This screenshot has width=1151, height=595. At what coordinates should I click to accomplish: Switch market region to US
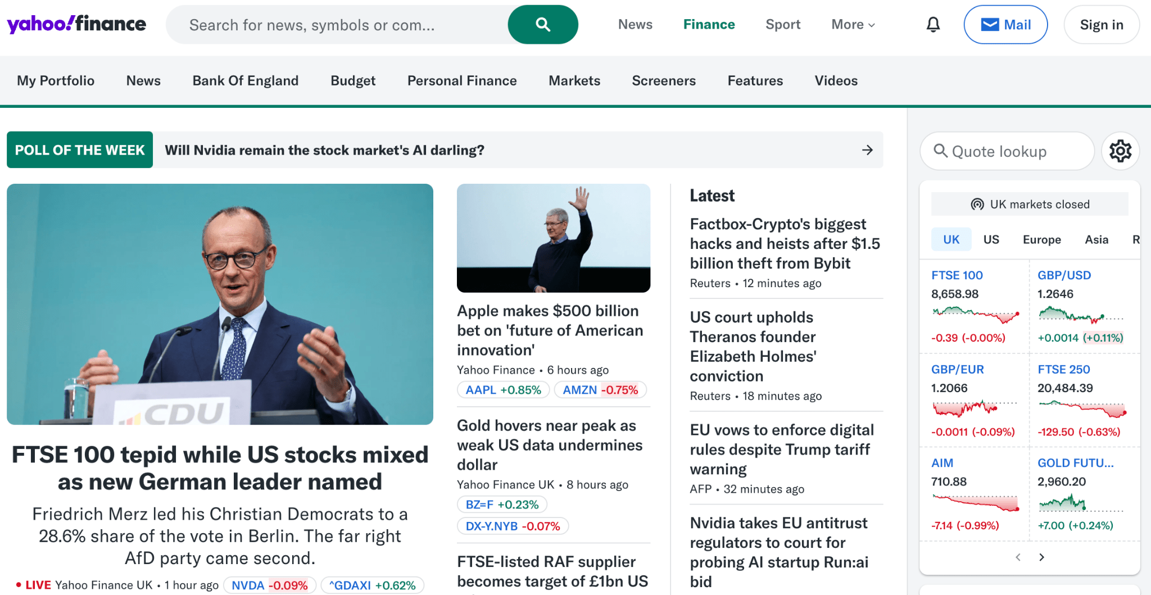coord(991,239)
